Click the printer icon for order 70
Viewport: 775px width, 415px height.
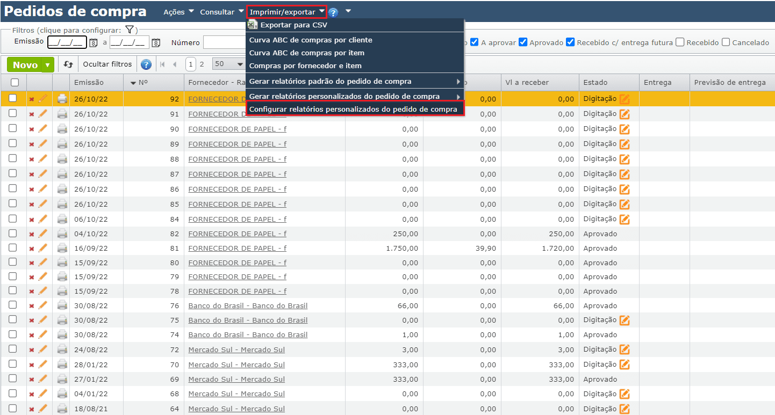pos(62,365)
